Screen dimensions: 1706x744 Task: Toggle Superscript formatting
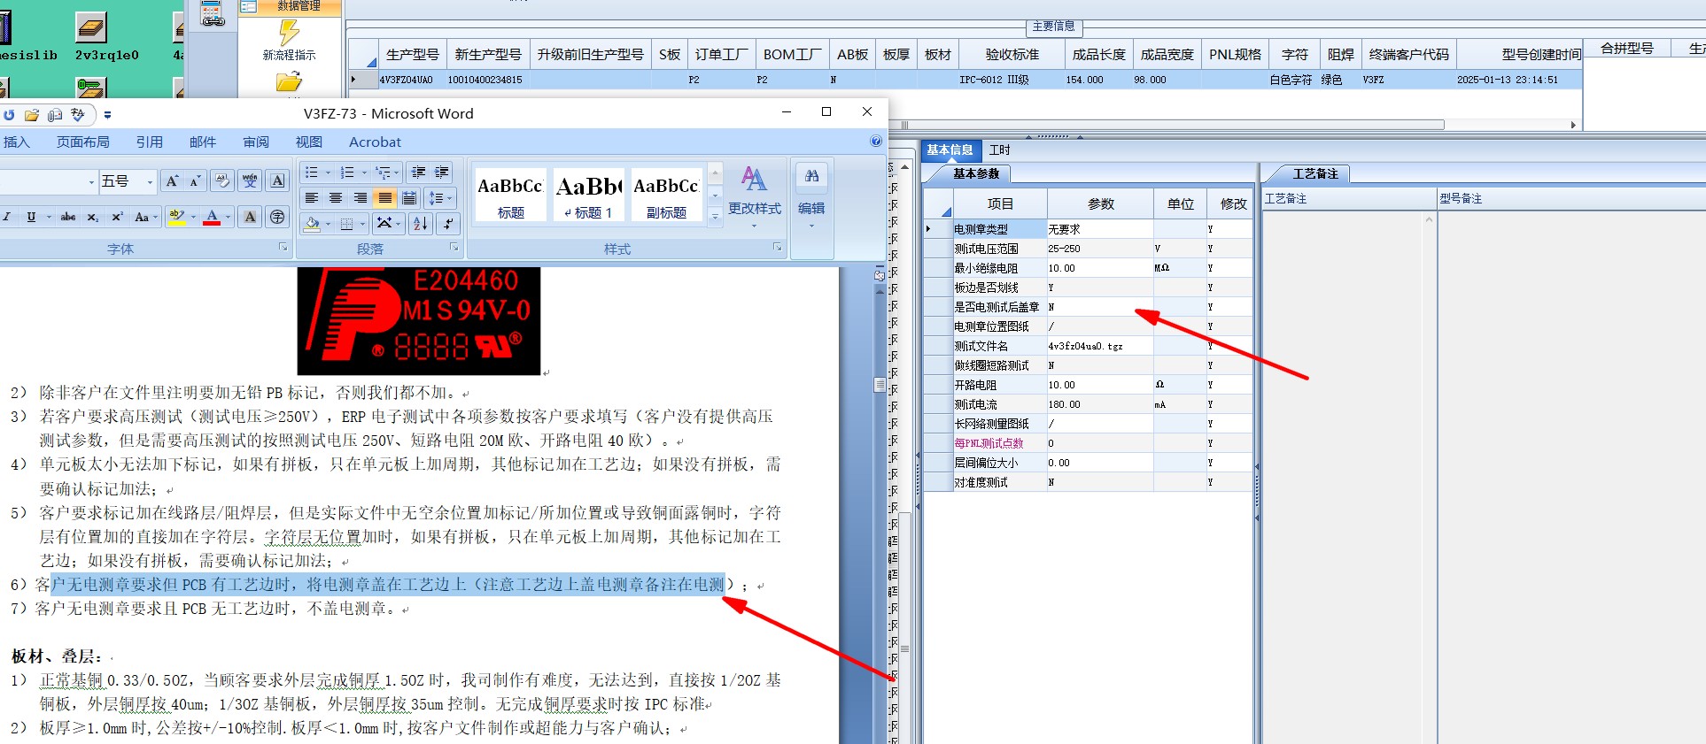point(117,217)
